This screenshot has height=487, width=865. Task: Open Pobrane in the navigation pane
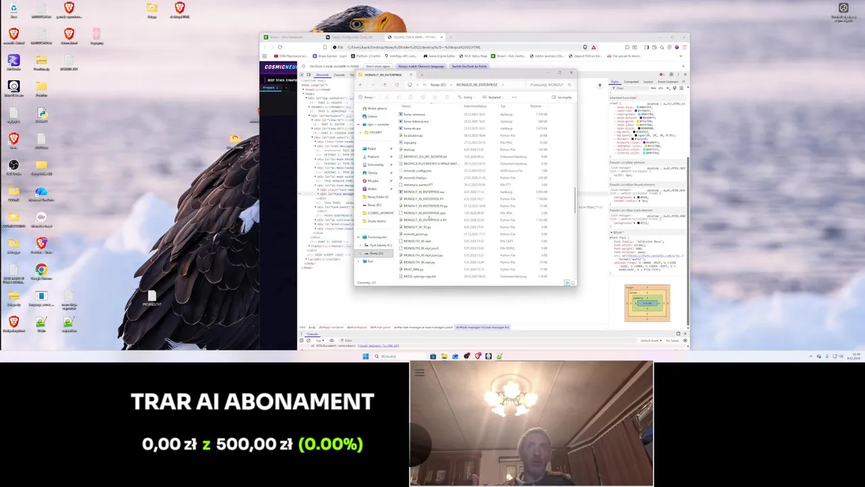373,157
